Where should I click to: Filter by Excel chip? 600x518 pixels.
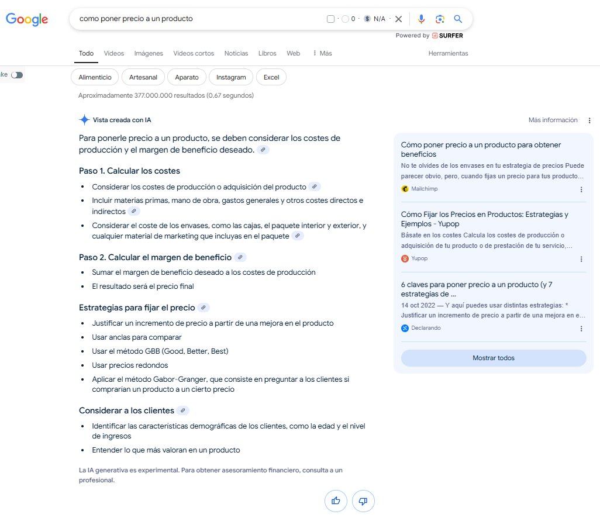point(271,77)
